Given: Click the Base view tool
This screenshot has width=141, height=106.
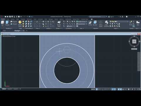Looking at the screenshot, I should pos(138,23).
